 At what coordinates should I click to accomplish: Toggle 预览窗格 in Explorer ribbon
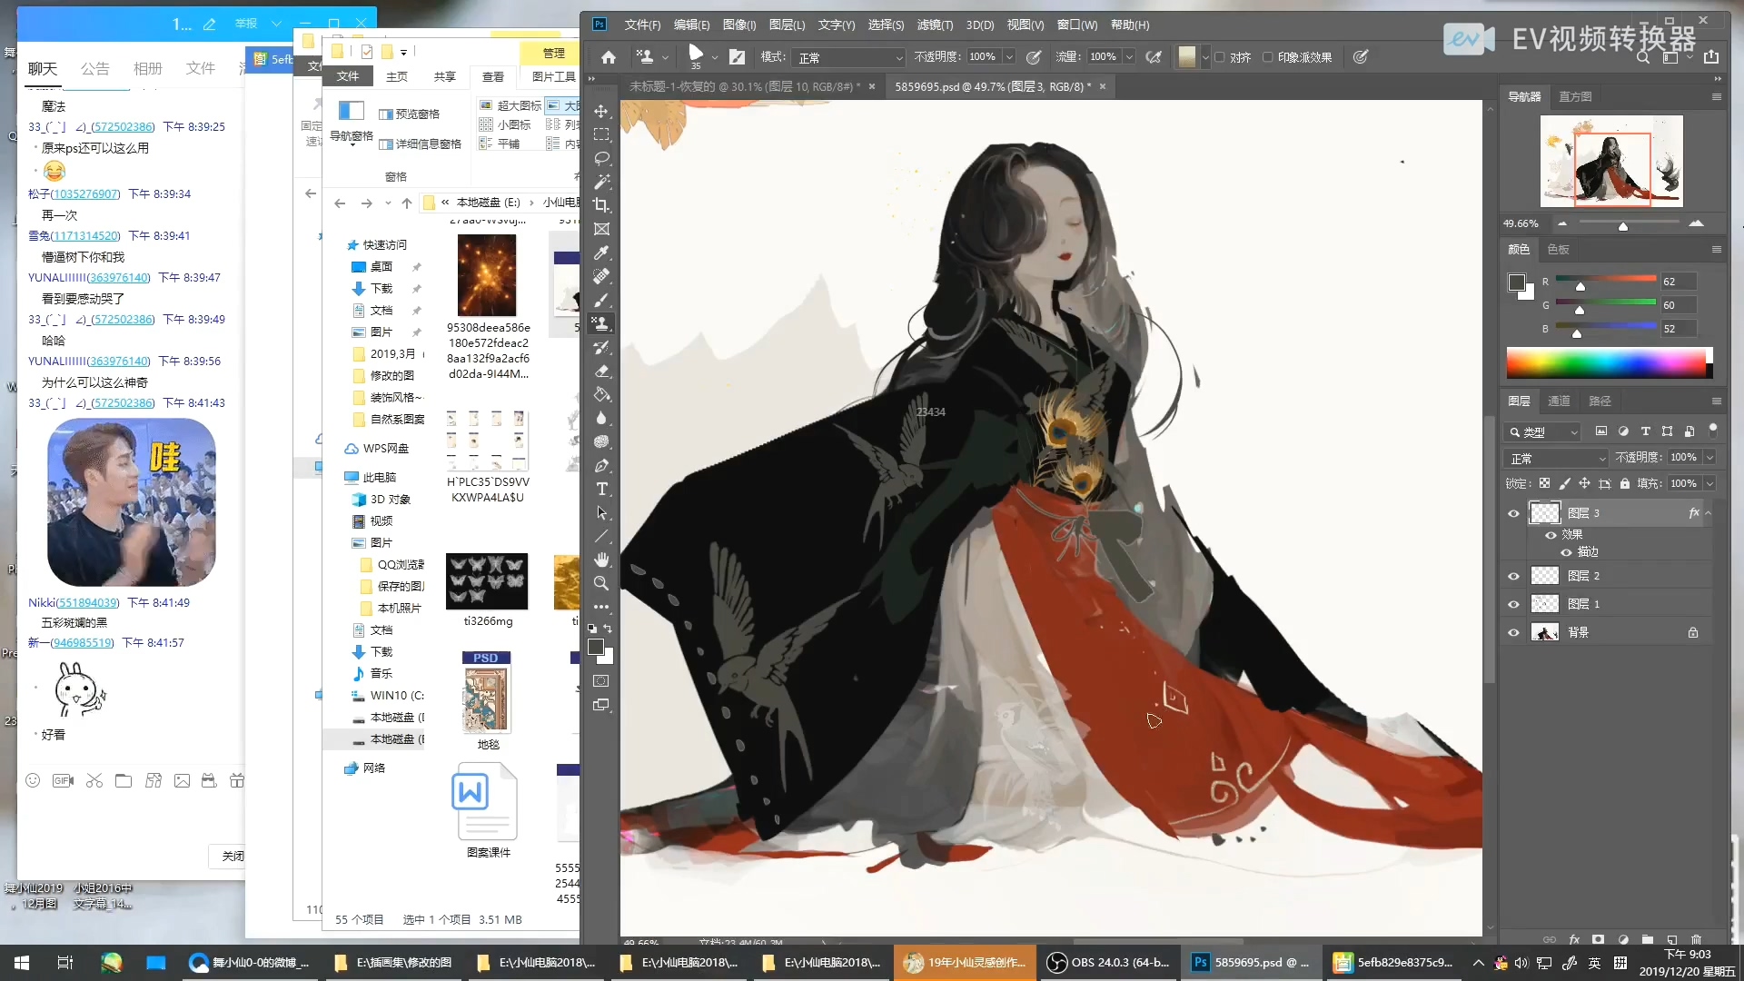pos(409,114)
